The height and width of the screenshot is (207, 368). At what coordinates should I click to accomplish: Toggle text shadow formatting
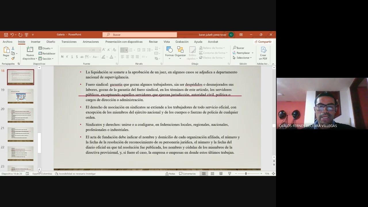point(77,57)
